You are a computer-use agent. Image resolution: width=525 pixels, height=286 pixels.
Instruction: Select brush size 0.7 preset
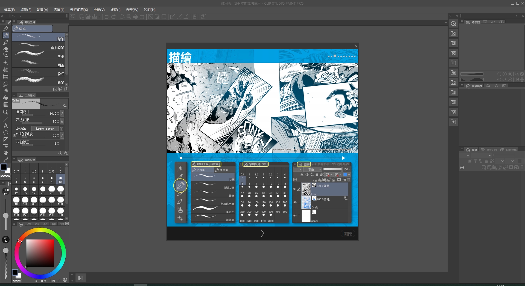(x=16, y=169)
